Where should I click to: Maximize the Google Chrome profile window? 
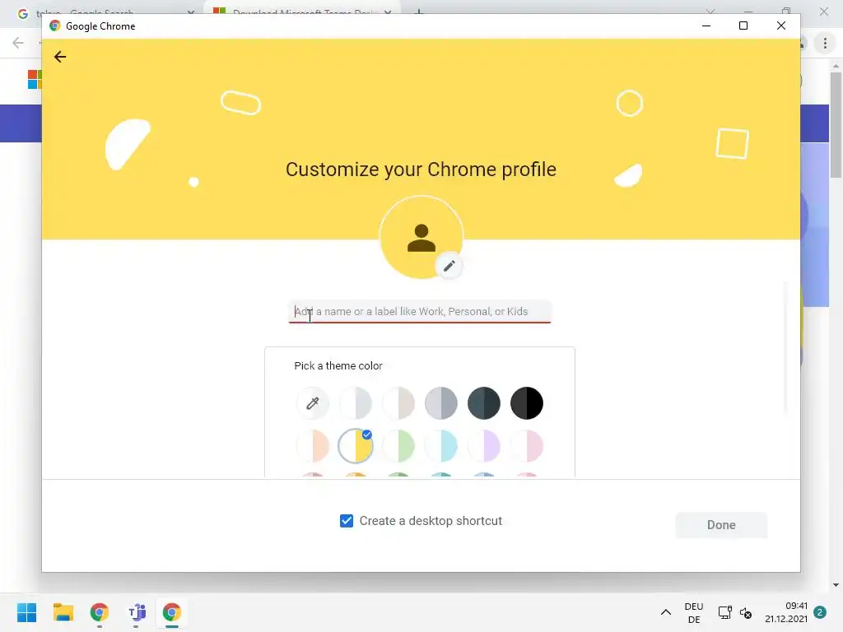pos(743,26)
